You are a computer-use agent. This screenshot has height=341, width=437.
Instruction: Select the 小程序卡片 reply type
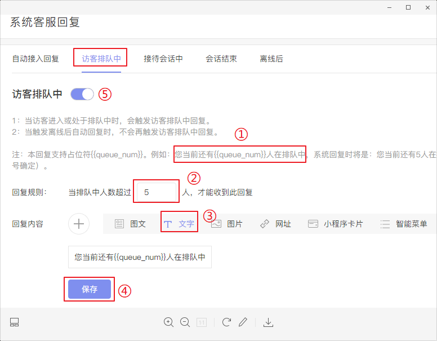[335, 224]
